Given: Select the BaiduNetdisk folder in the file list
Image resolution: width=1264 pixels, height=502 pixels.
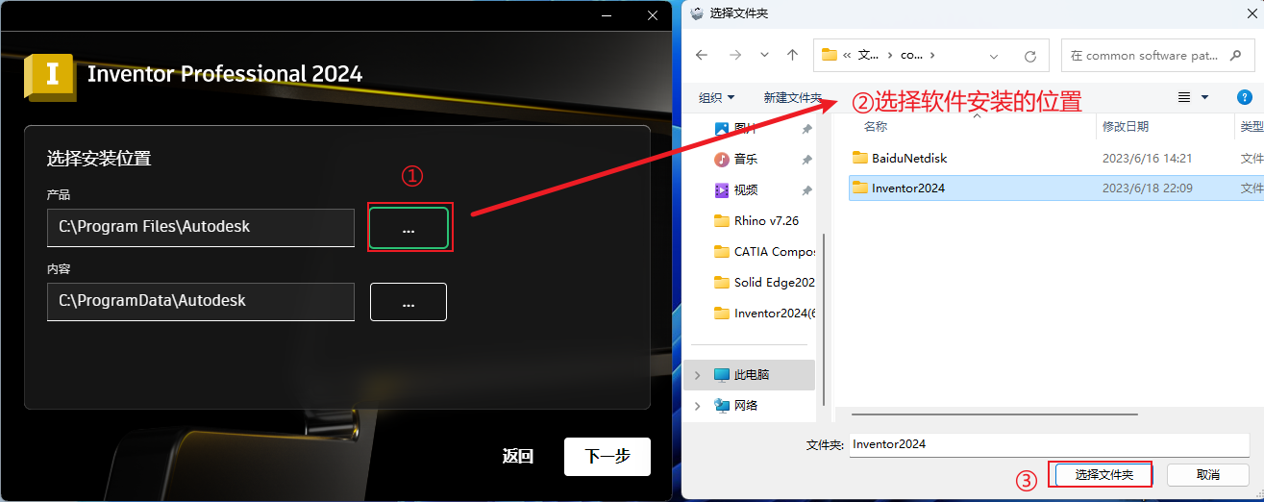Looking at the screenshot, I should click(909, 158).
